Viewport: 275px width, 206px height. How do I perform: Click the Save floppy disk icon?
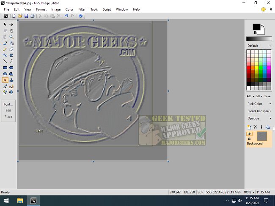26,16
